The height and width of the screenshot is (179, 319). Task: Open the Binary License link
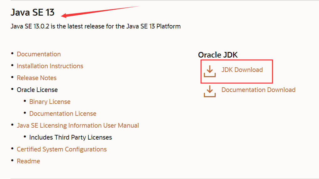pyautogui.click(x=50, y=102)
